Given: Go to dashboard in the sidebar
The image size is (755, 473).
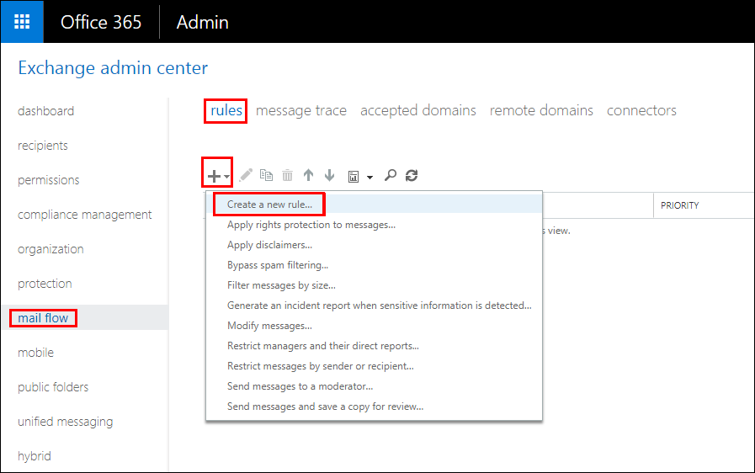Looking at the screenshot, I should click(45, 111).
